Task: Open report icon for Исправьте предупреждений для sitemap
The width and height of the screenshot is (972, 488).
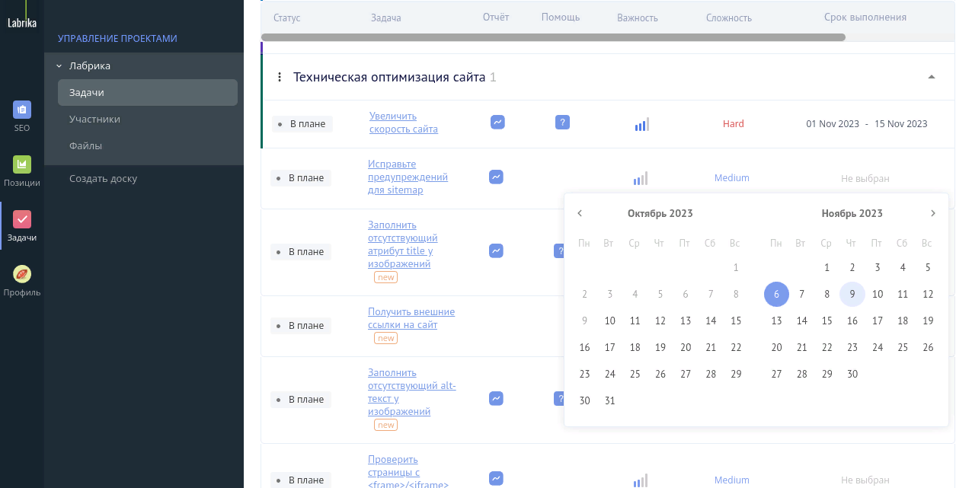Action: 496,177
